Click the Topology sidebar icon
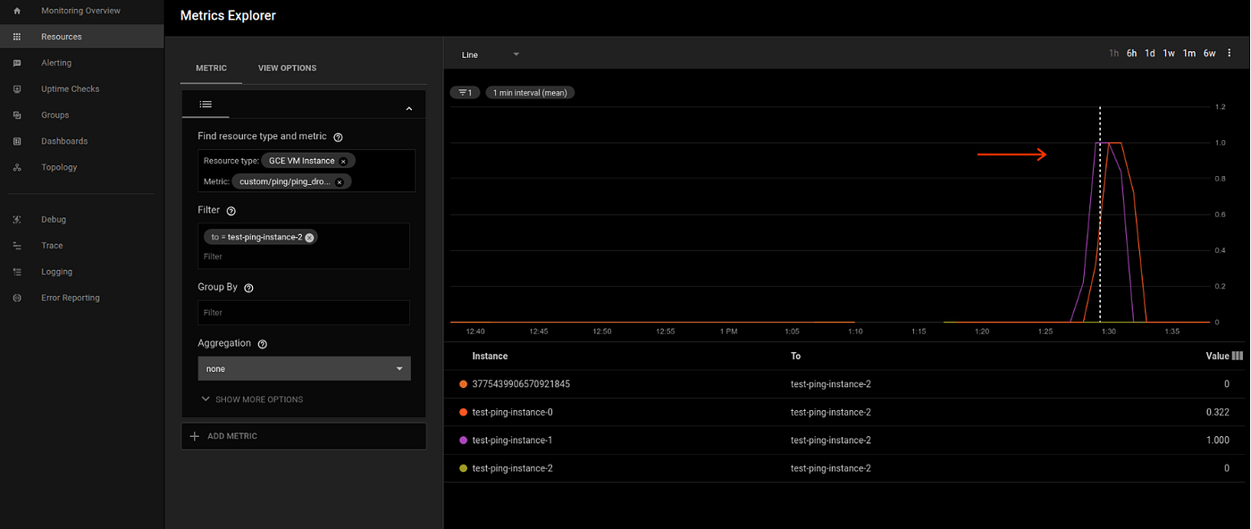This screenshot has width=1251, height=529. tap(16, 167)
